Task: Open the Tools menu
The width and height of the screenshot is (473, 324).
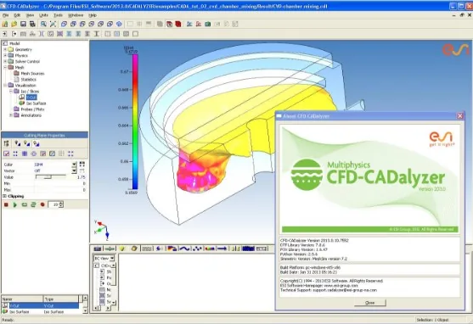Action: [x=58, y=15]
